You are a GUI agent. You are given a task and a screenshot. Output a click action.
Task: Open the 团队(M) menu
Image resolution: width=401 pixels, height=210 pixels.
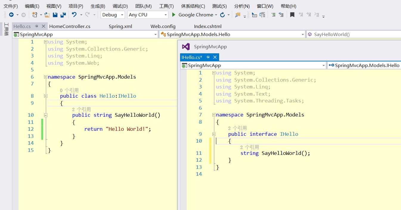click(143, 6)
